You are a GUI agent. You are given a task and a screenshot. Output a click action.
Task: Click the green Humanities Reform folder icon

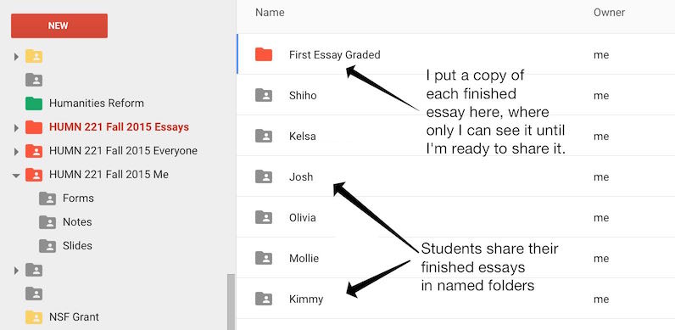coord(34,103)
